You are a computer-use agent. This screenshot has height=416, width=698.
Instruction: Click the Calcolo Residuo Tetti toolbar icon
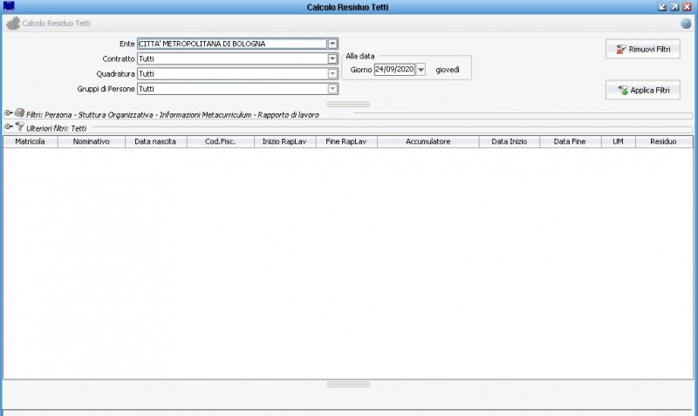click(x=12, y=24)
